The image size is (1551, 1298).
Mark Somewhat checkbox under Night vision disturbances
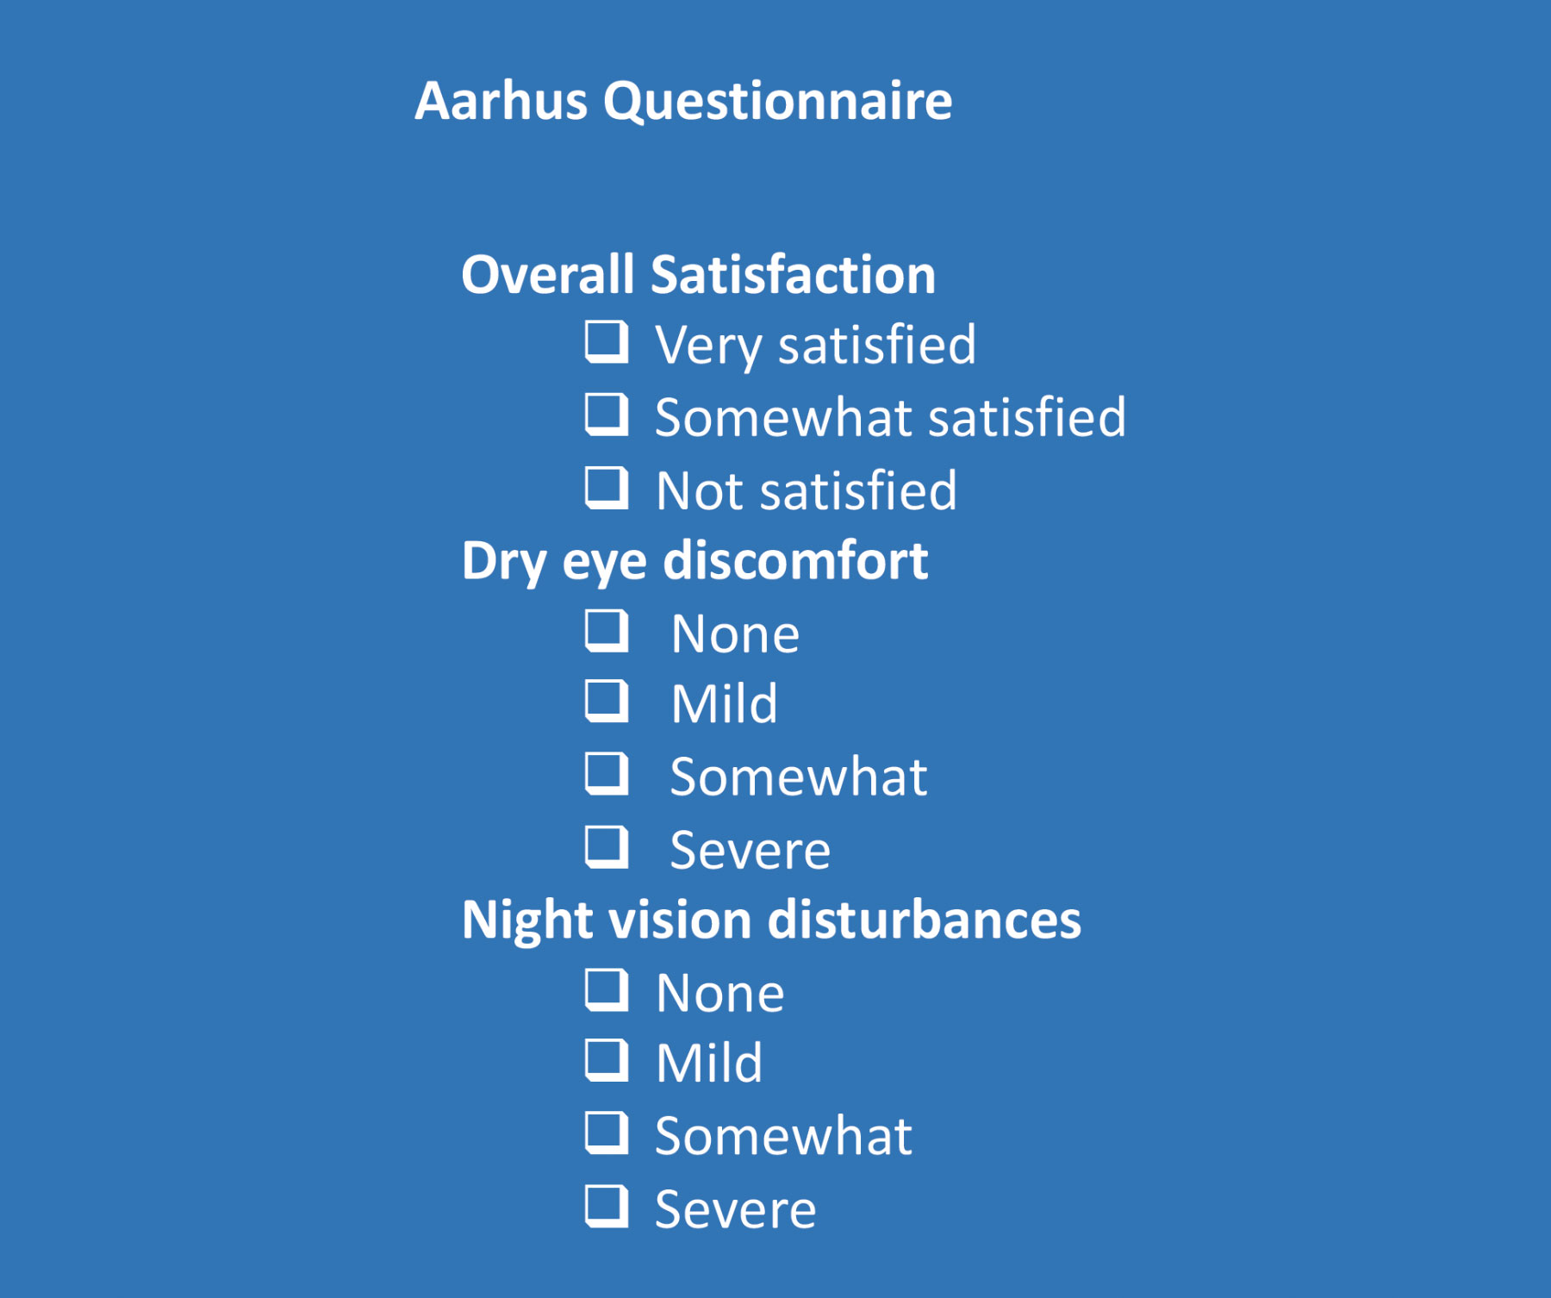point(607,1133)
